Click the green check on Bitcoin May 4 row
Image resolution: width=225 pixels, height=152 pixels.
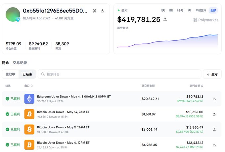pos(8,145)
